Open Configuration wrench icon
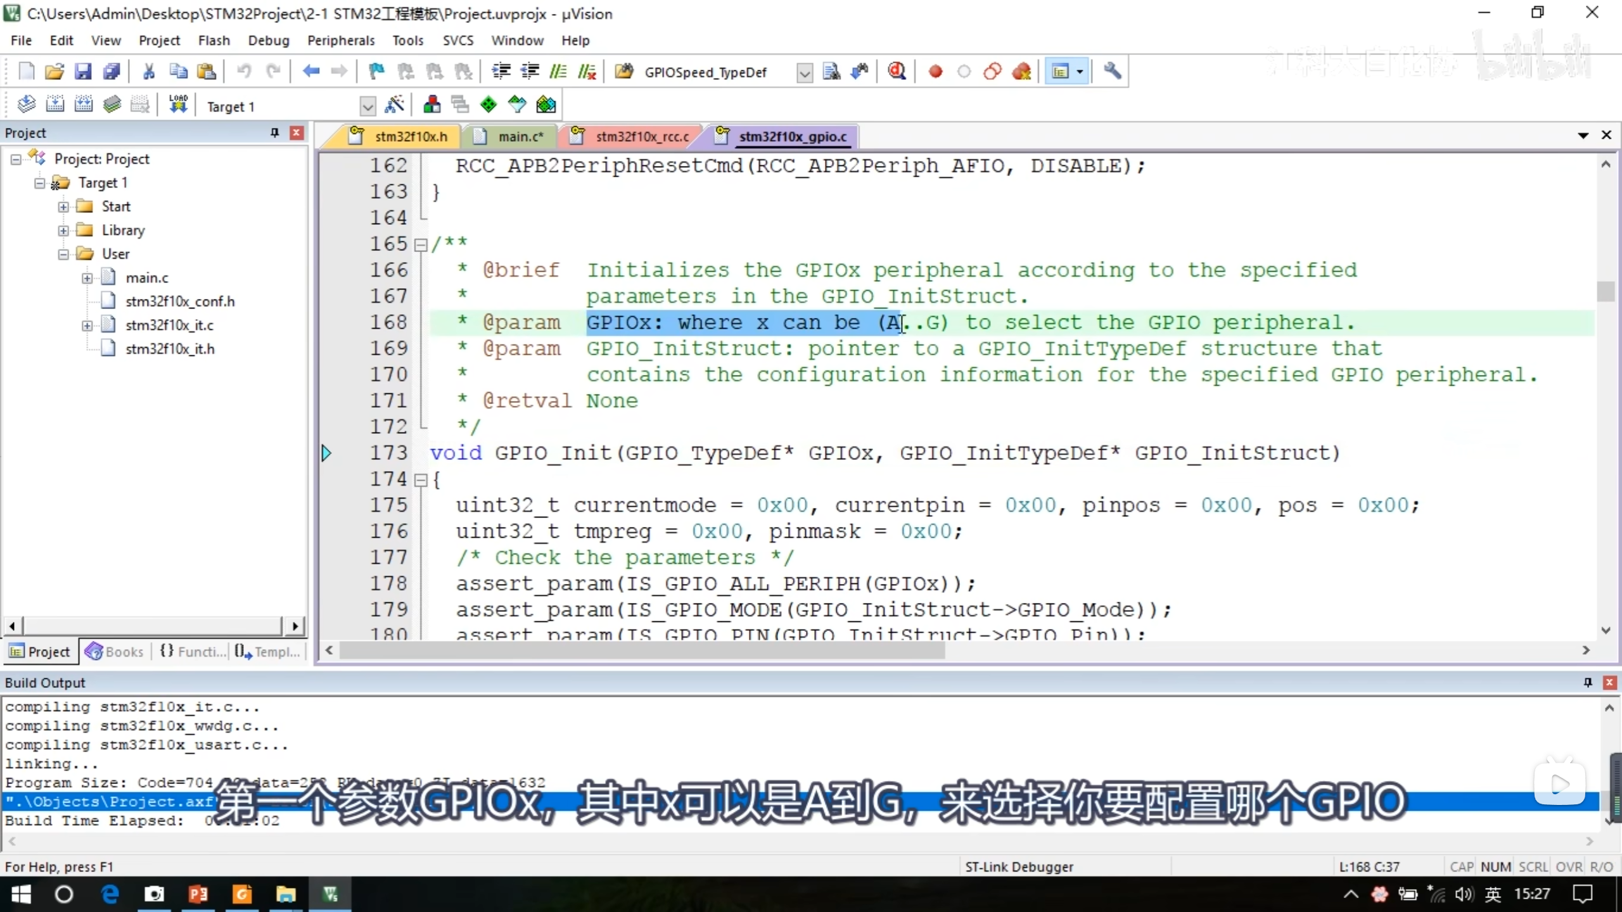Screen dimensions: 1622x912 [x=1112, y=72]
